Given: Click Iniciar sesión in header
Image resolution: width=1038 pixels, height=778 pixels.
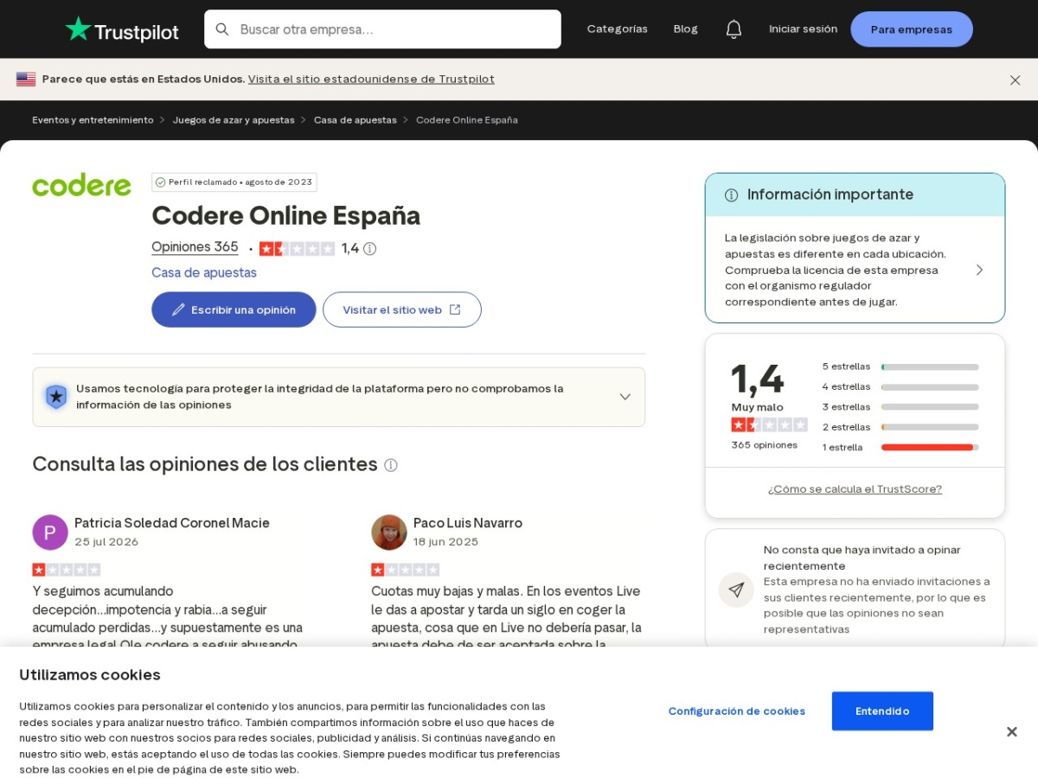Looking at the screenshot, I should tap(804, 29).
